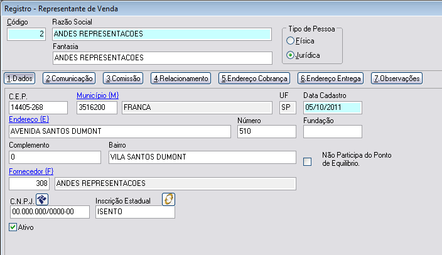Click the Endereço {E} link

[29, 119]
